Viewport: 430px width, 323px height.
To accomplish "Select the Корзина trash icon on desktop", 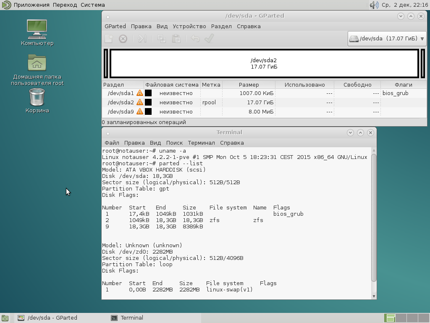I will 37,98.
